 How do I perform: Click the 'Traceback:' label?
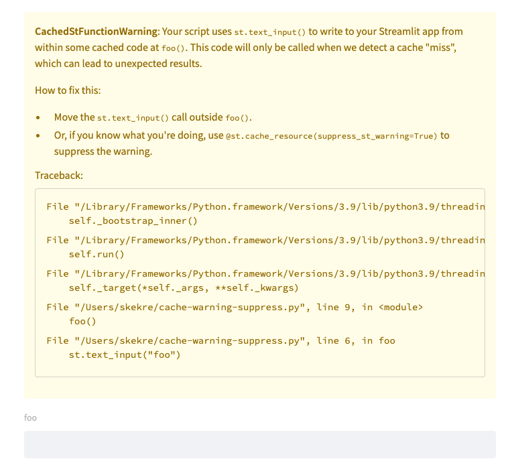59,176
